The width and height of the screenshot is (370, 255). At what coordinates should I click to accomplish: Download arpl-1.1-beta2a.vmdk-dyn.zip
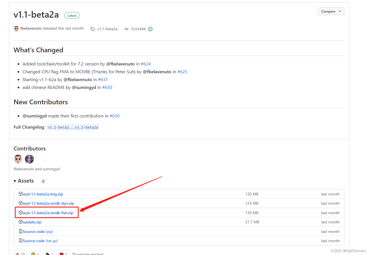point(48,203)
